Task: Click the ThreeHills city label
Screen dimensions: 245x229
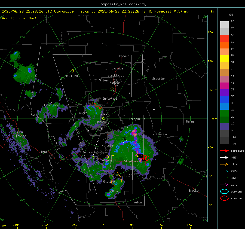Action: point(137,119)
